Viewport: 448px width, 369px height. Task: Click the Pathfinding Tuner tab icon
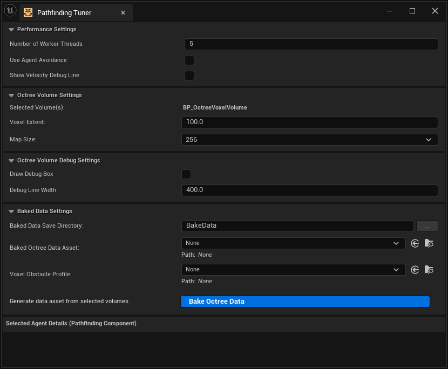click(x=28, y=12)
